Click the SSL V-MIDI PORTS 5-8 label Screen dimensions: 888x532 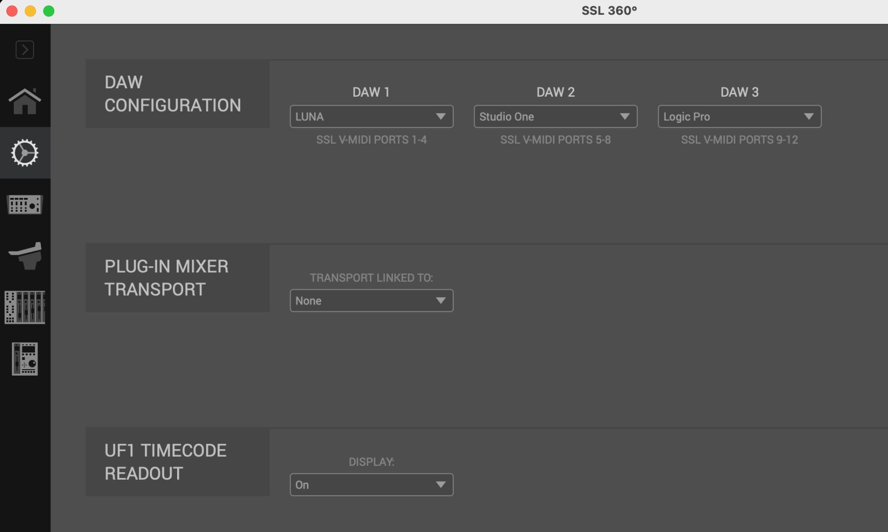coord(555,140)
